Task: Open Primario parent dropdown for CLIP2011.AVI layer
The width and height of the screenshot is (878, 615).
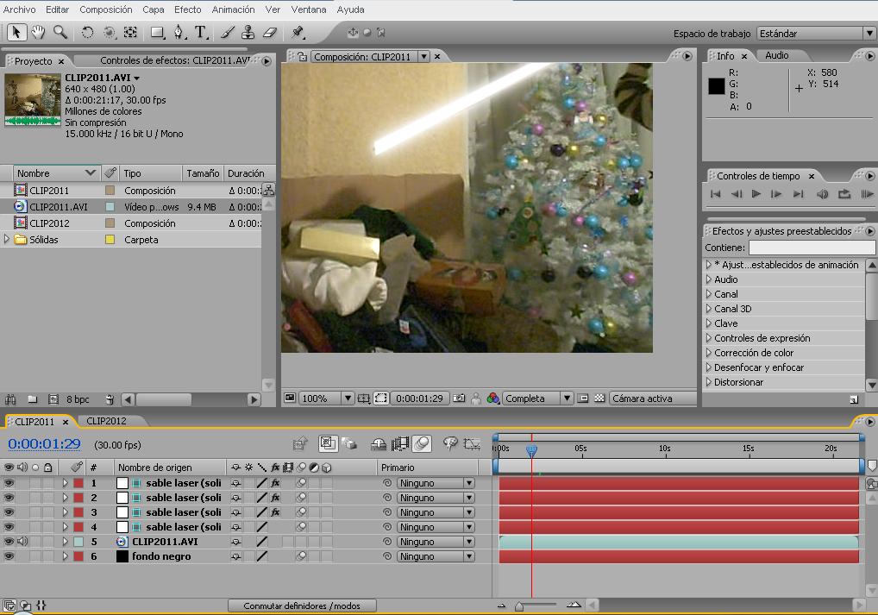Action: click(x=436, y=542)
